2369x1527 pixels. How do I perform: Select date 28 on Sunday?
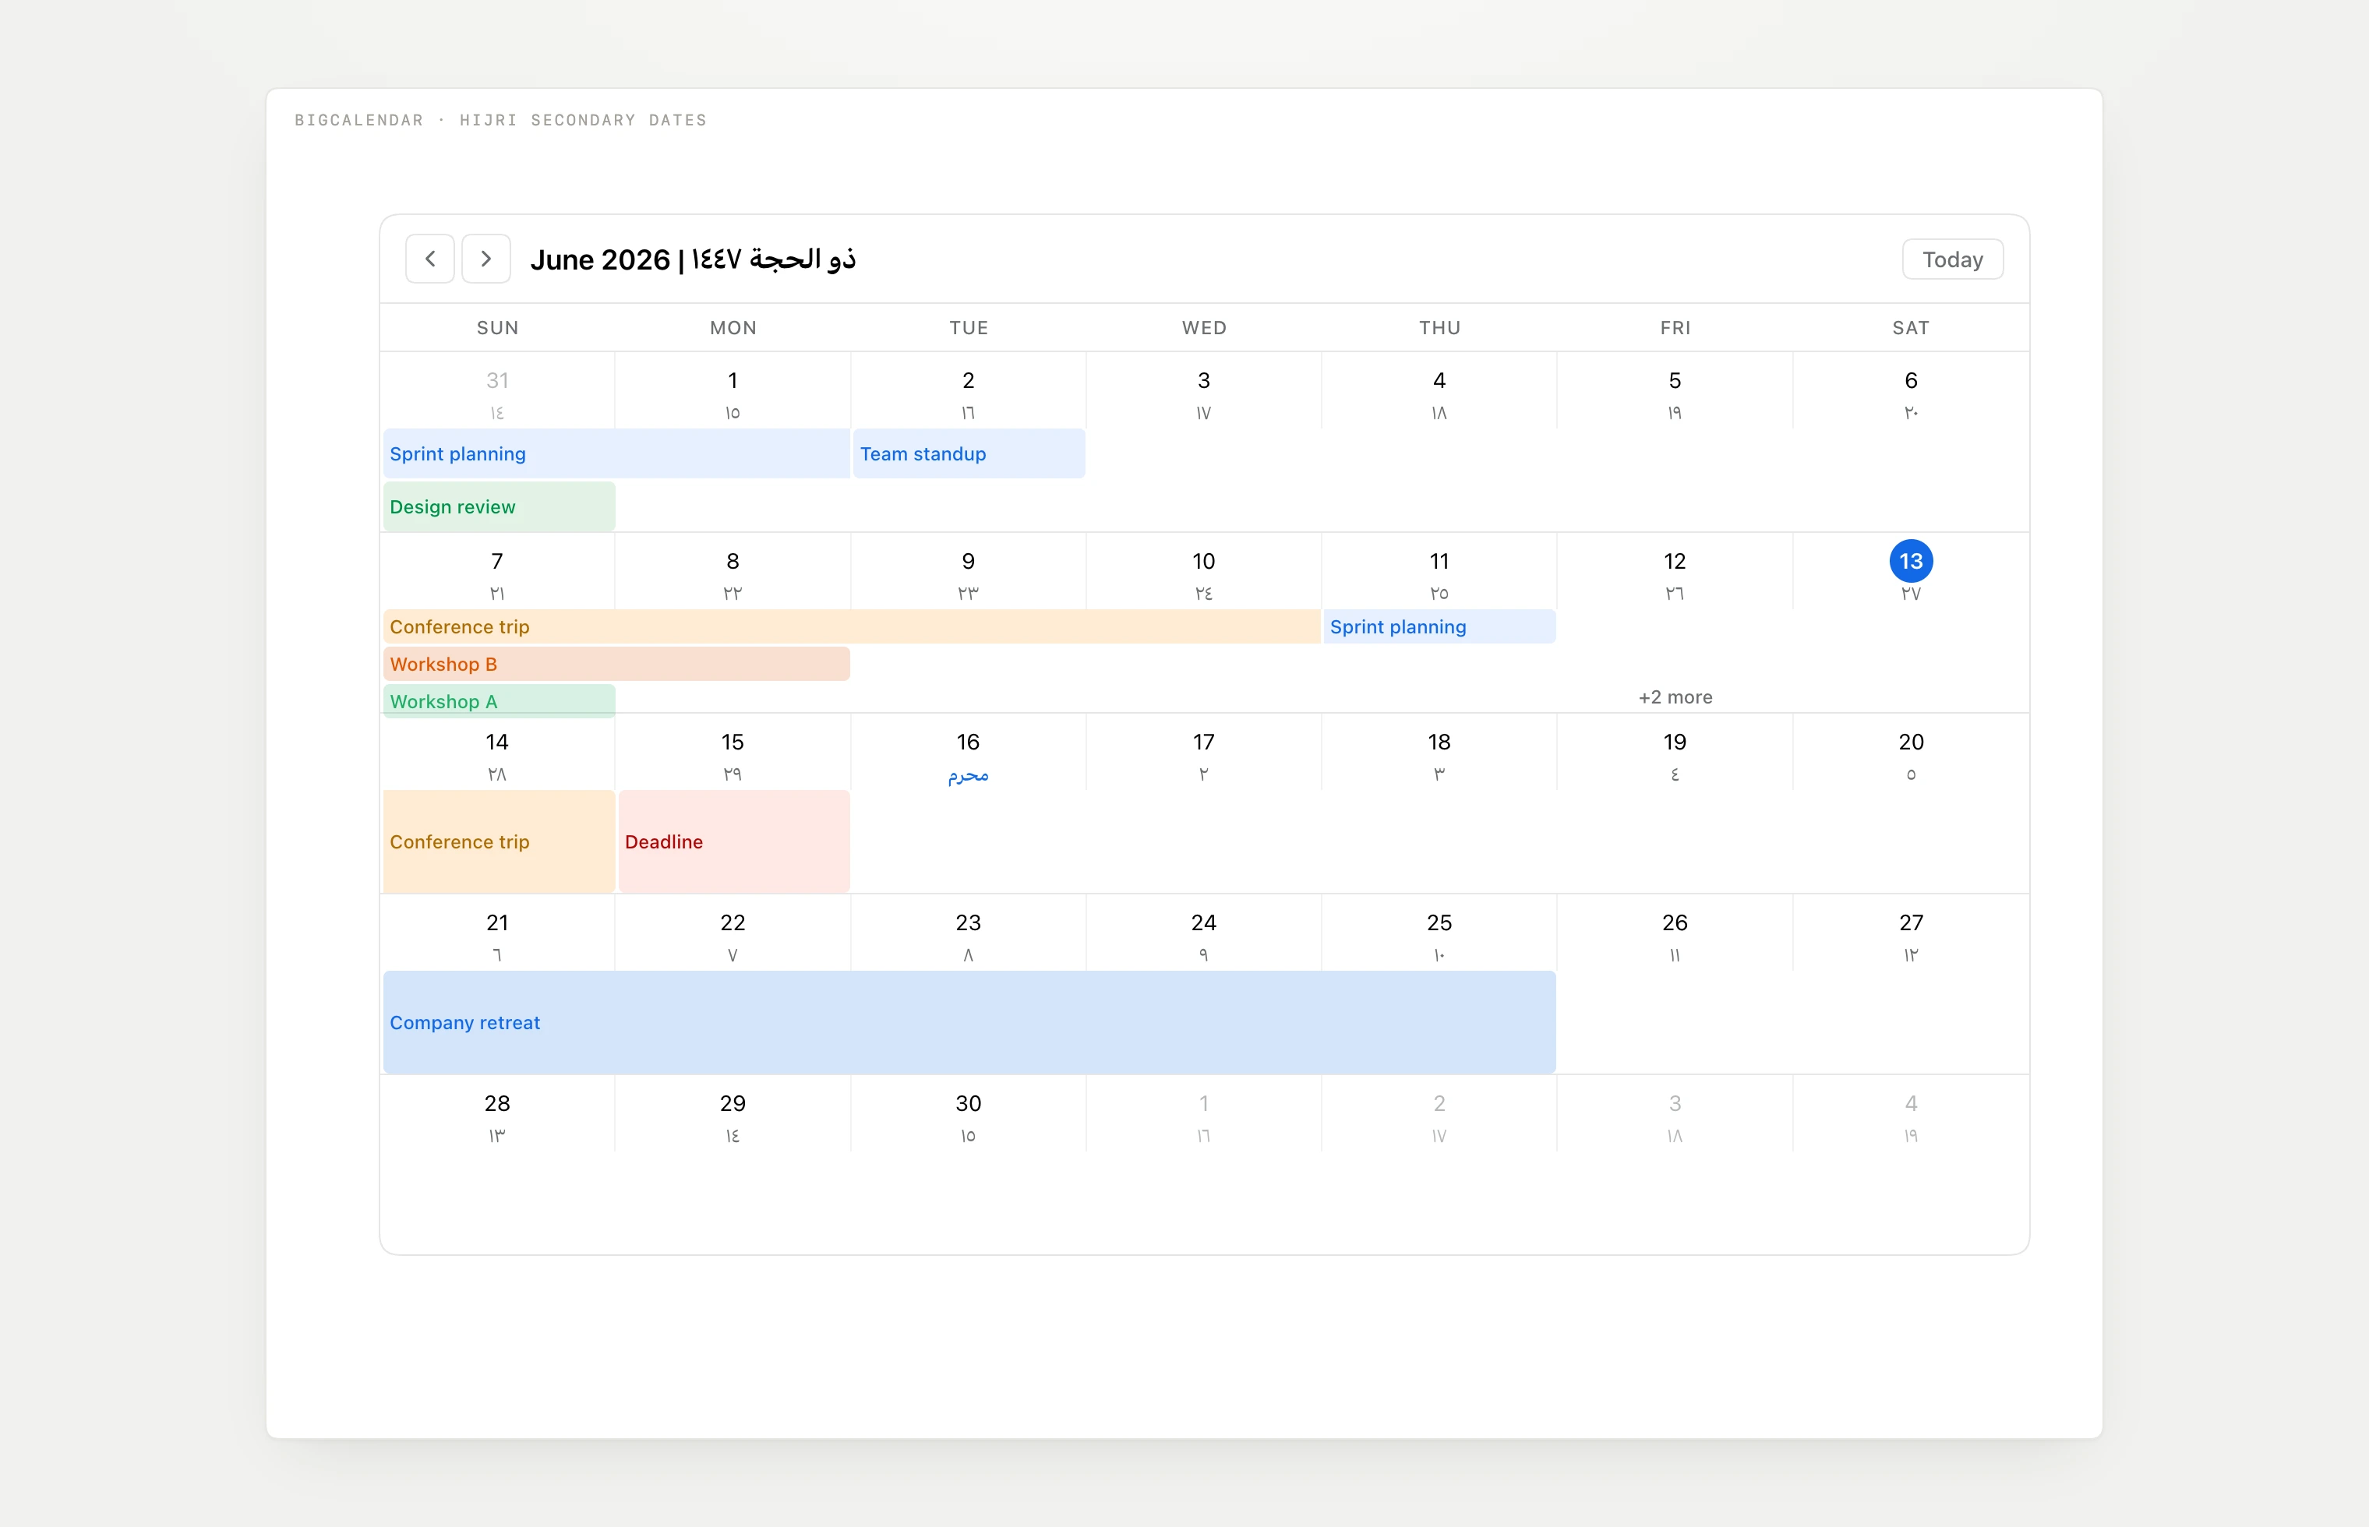point(497,1104)
